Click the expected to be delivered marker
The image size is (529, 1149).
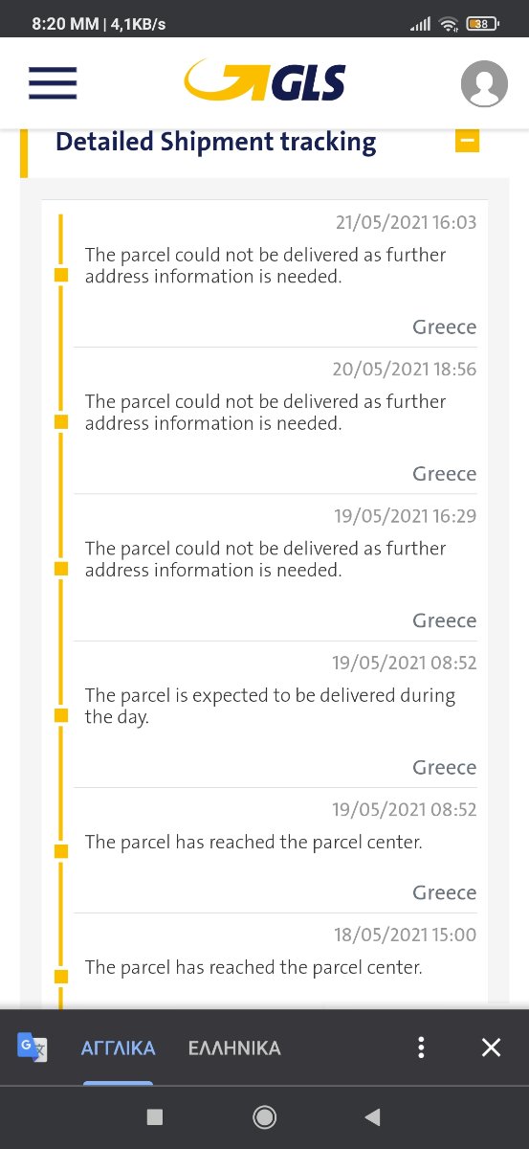click(61, 715)
